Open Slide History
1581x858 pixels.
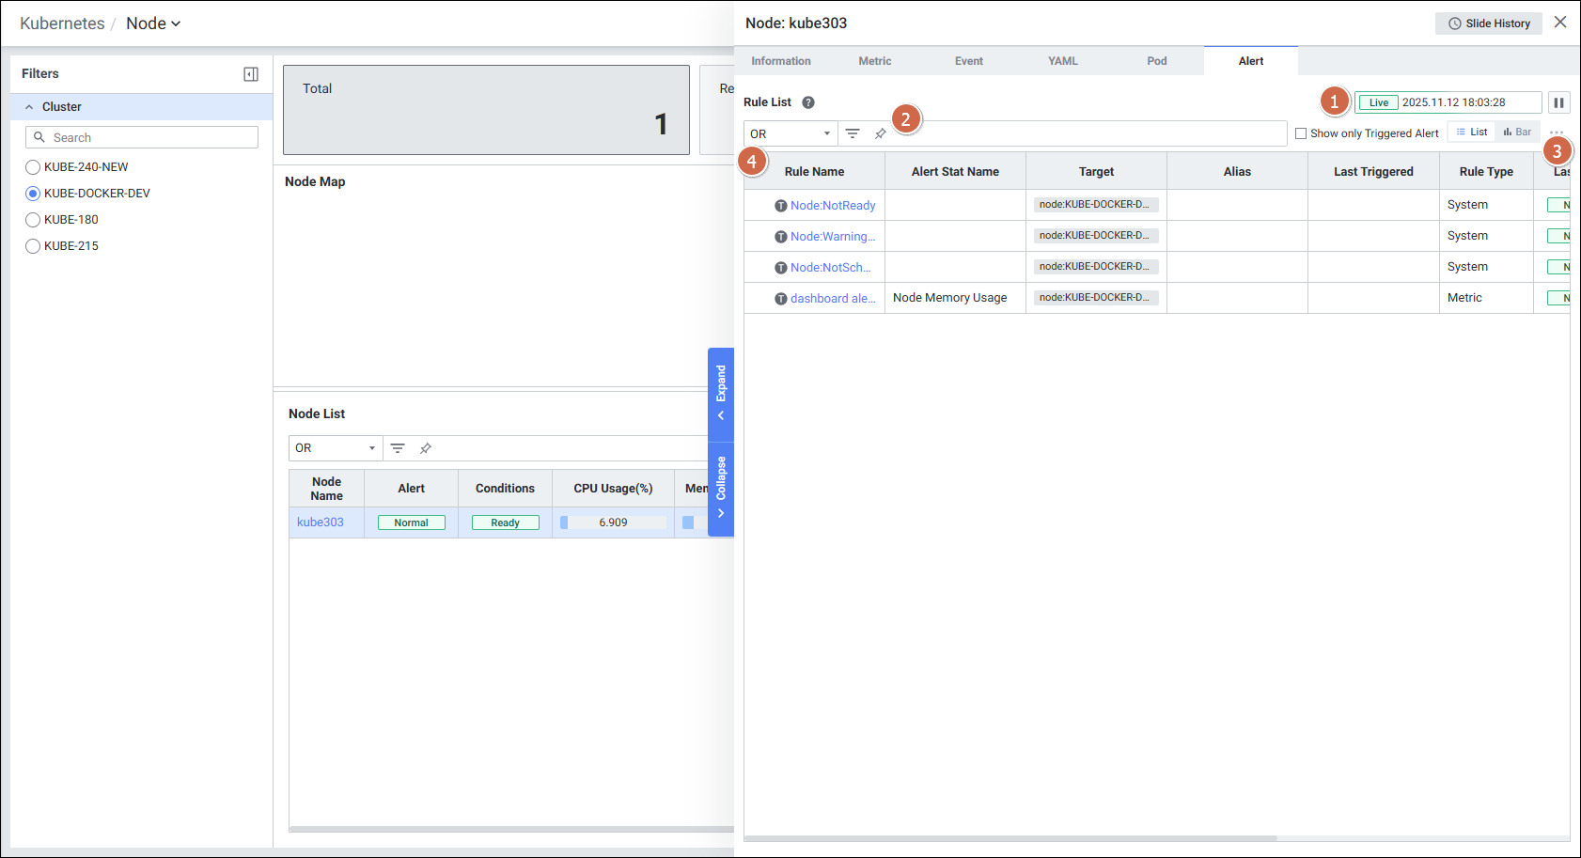(x=1488, y=23)
